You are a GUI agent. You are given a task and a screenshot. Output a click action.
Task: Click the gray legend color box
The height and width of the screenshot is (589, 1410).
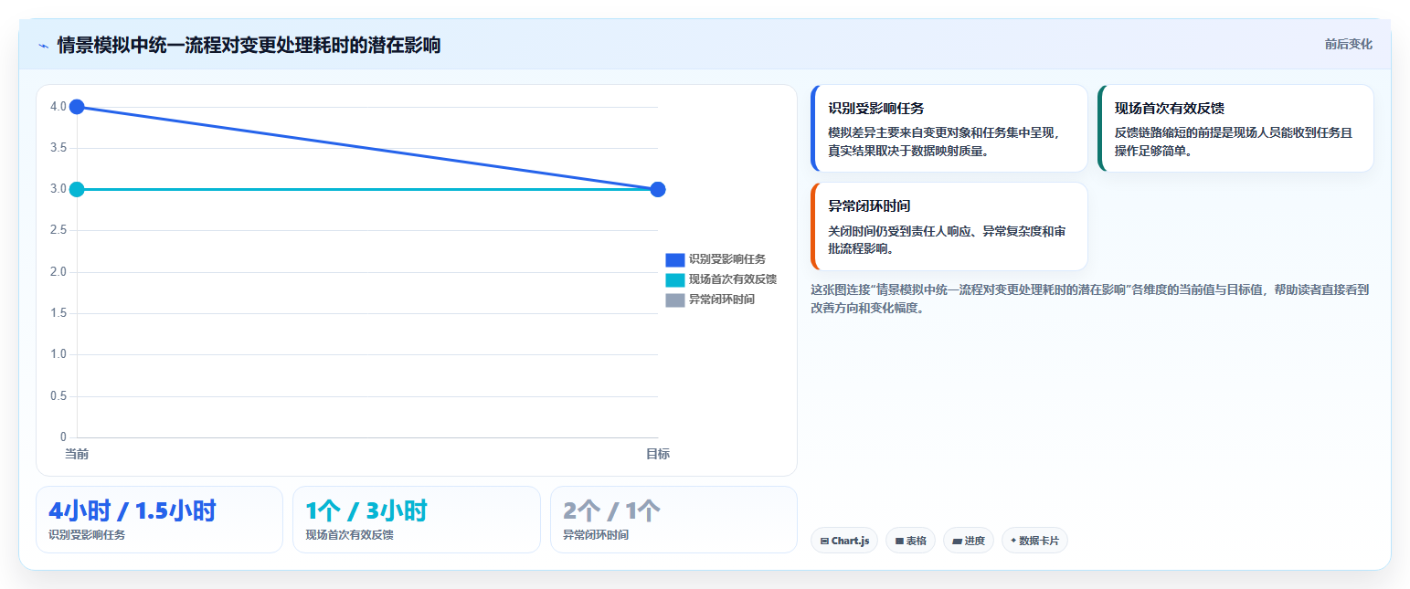point(674,300)
